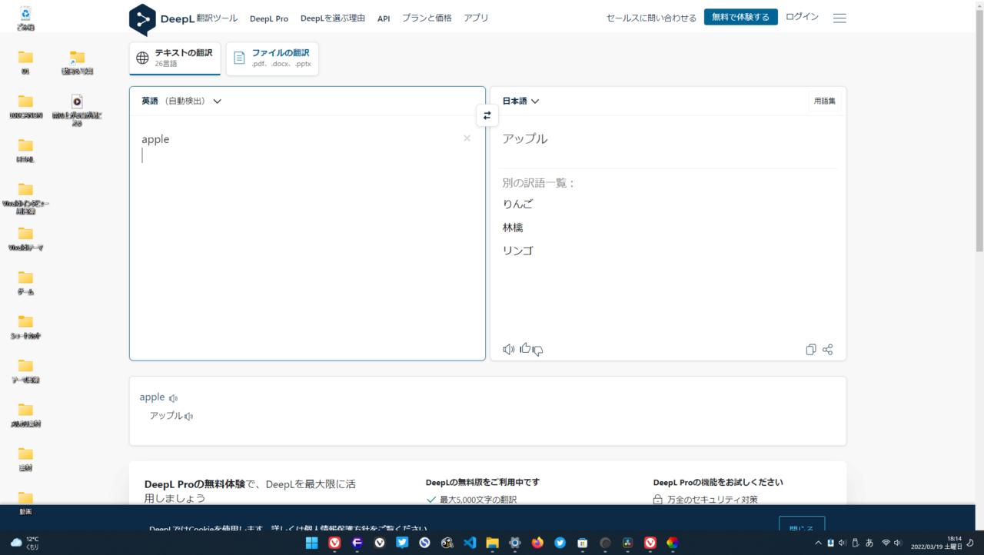984x555 pixels.
Task: Rate the translation with thumbs down
Action: [538, 351]
